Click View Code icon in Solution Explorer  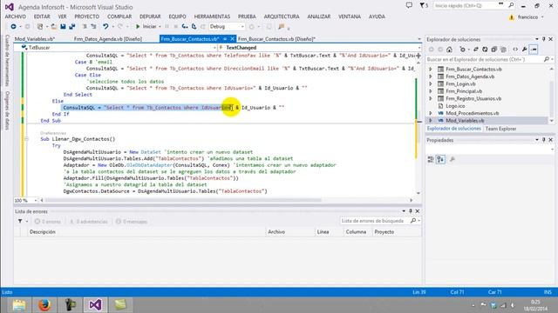coord(515,50)
